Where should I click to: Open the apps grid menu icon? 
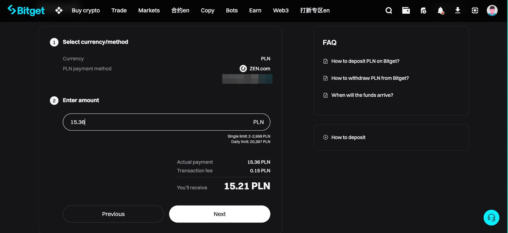pos(59,11)
